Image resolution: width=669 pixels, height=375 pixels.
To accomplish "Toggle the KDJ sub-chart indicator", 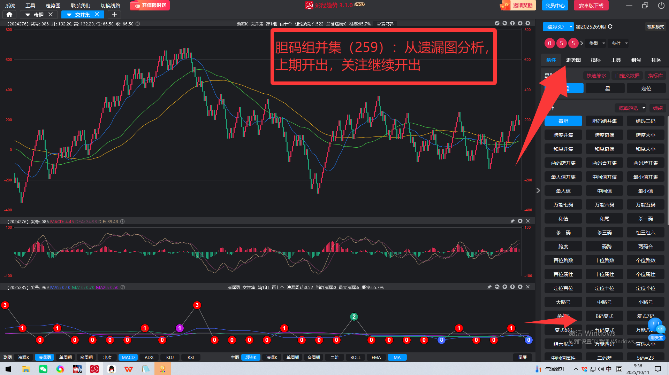I will point(170,357).
